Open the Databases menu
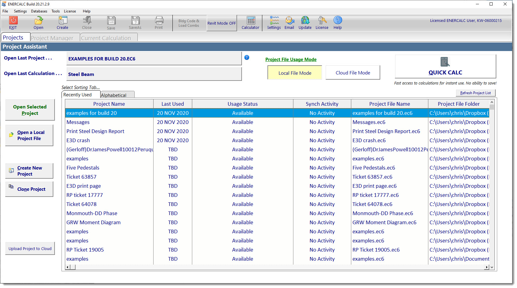The width and height of the screenshot is (517, 288). [x=39, y=11]
